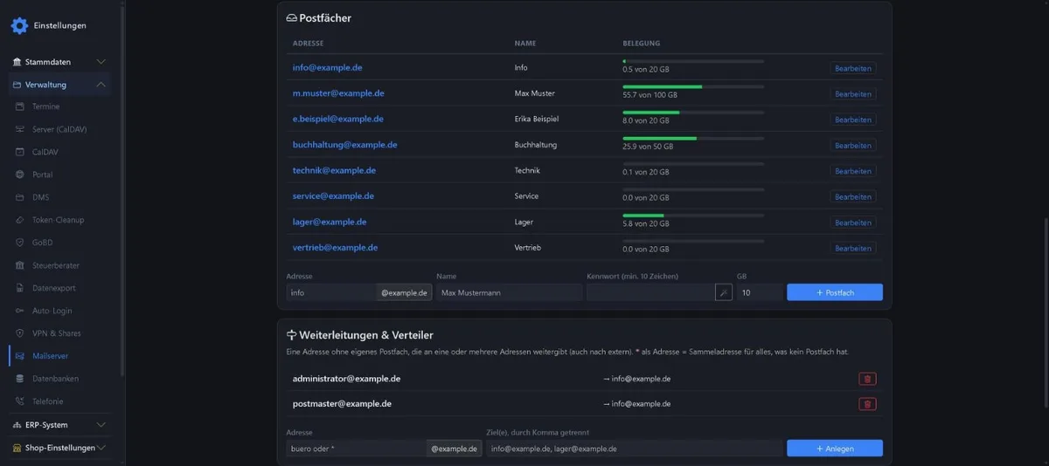This screenshot has height=466, width=1049.
Task: Click the + Postfach button
Action: tap(835, 292)
